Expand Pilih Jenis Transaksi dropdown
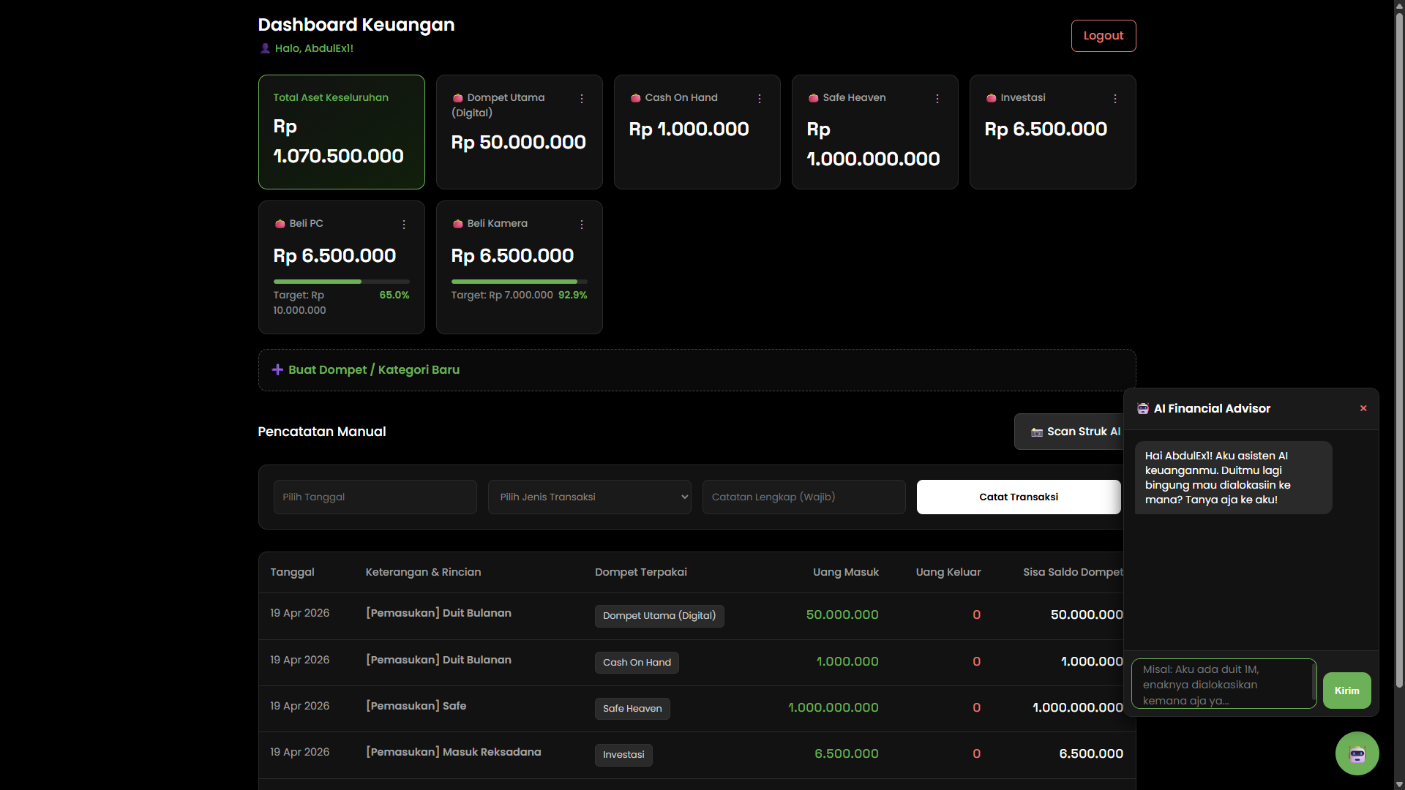The height and width of the screenshot is (790, 1405). [x=589, y=497]
